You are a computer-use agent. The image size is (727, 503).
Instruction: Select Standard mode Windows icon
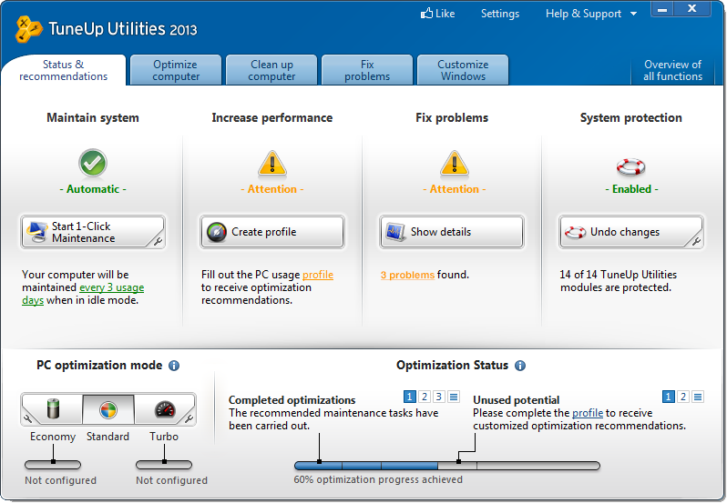point(108,409)
